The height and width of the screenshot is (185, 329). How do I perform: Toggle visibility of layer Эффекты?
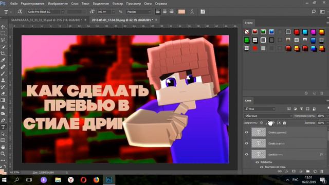coord(257,162)
